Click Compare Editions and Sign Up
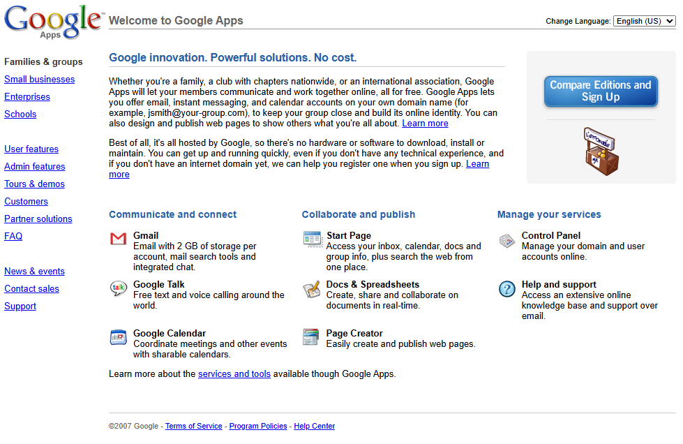The width and height of the screenshot is (683, 444). (x=600, y=91)
